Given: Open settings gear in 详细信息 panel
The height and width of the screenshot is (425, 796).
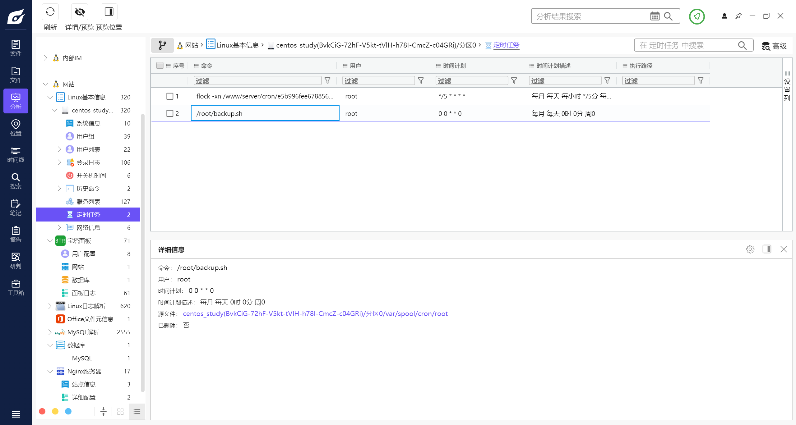Looking at the screenshot, I should click(x=750, y=249).
